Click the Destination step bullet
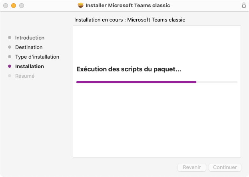The width and height of the screenshot is (249, 177). 10,47
